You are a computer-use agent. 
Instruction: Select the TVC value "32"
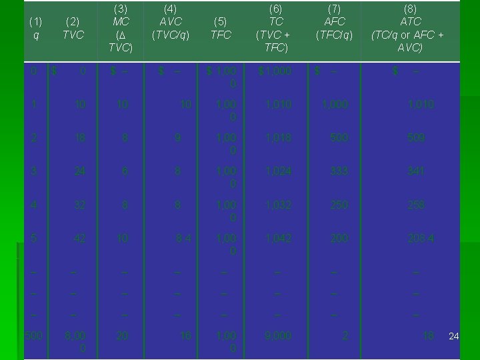pos(80,205)
